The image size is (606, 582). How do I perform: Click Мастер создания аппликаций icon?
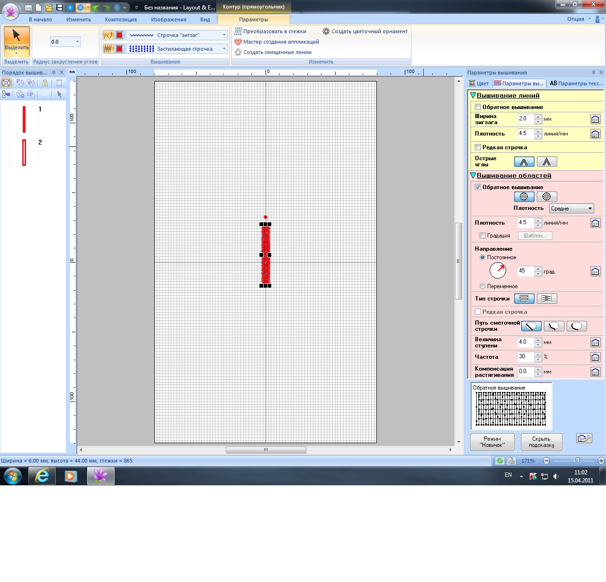click(238, 42)
